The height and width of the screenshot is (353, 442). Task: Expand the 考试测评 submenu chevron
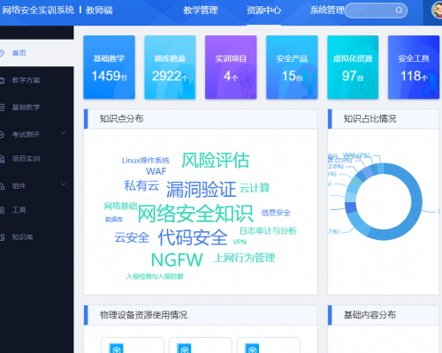pyautogui.click(x=63, y=133)
